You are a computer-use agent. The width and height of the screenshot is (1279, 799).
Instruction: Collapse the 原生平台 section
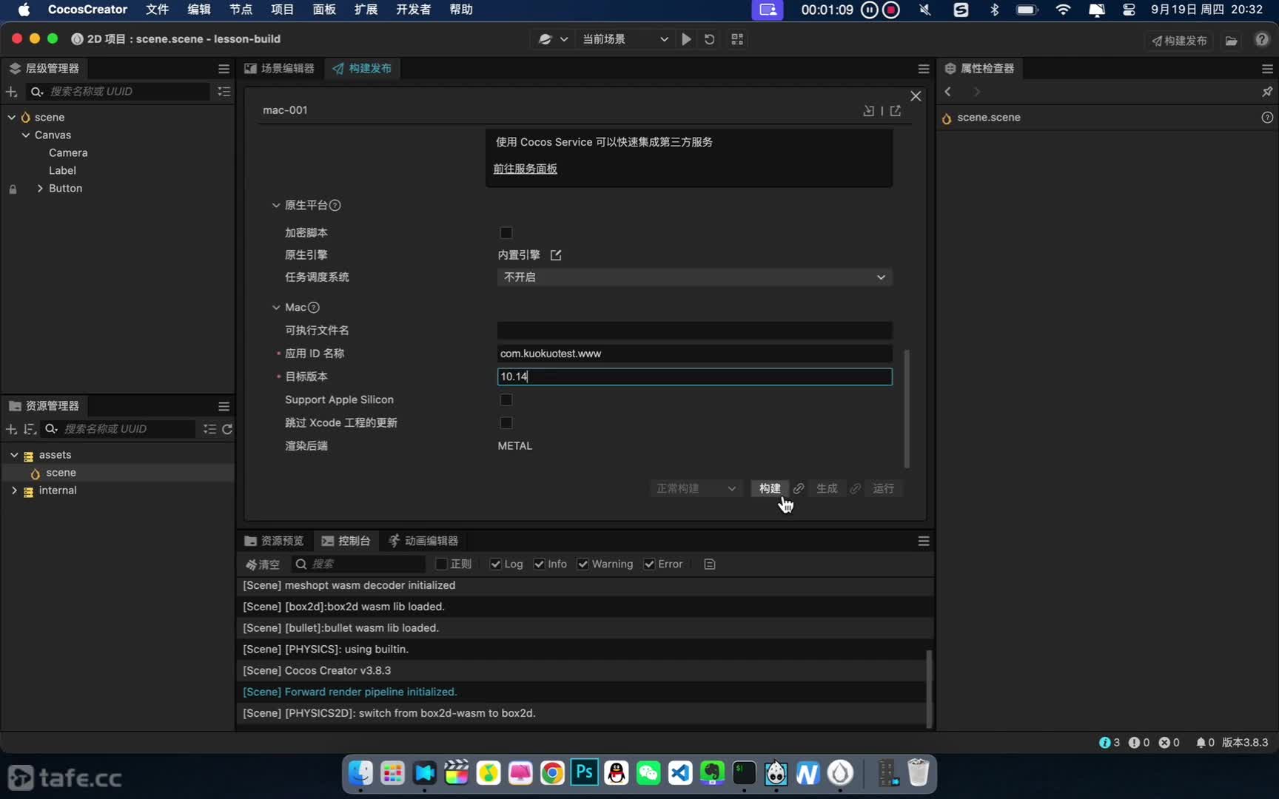coord(276,206)
